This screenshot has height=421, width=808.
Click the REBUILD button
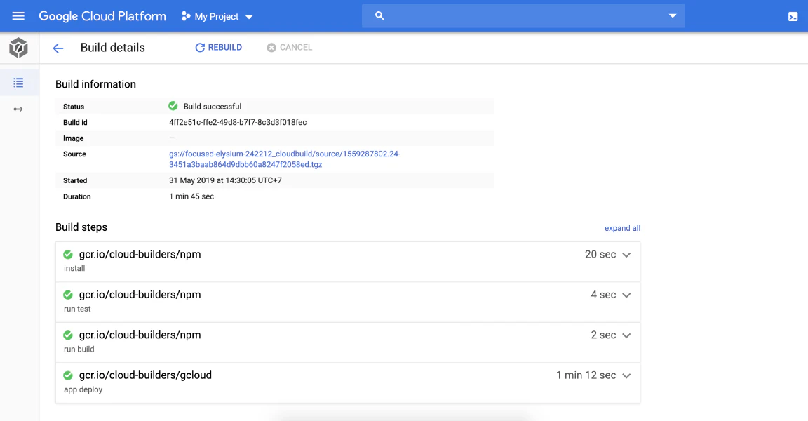[219, 48]
